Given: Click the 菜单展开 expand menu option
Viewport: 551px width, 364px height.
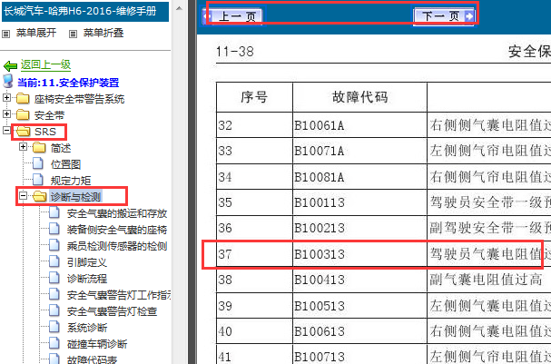Looking at the screenshot, I should click(35, 34).
